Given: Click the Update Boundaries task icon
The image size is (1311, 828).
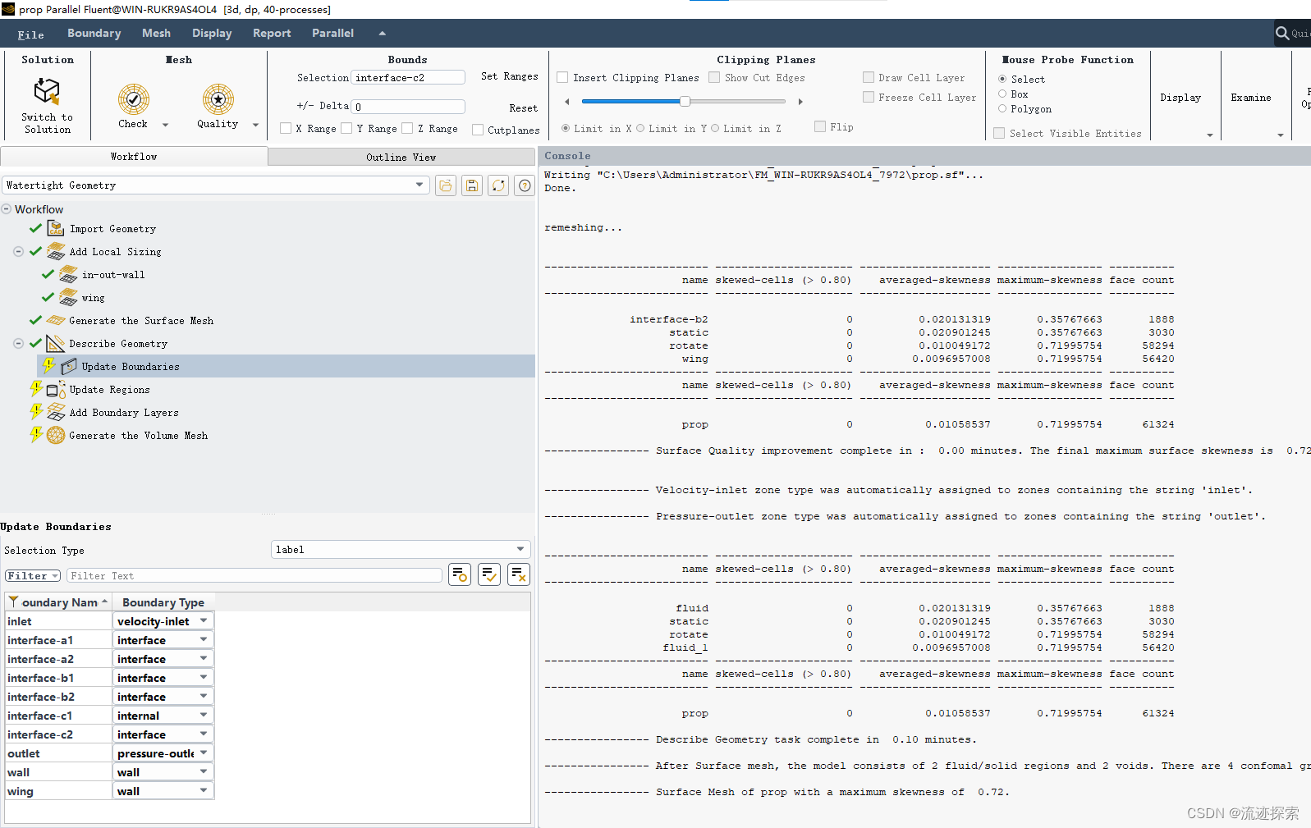Looking at the screenshot, I should [69, 366].
